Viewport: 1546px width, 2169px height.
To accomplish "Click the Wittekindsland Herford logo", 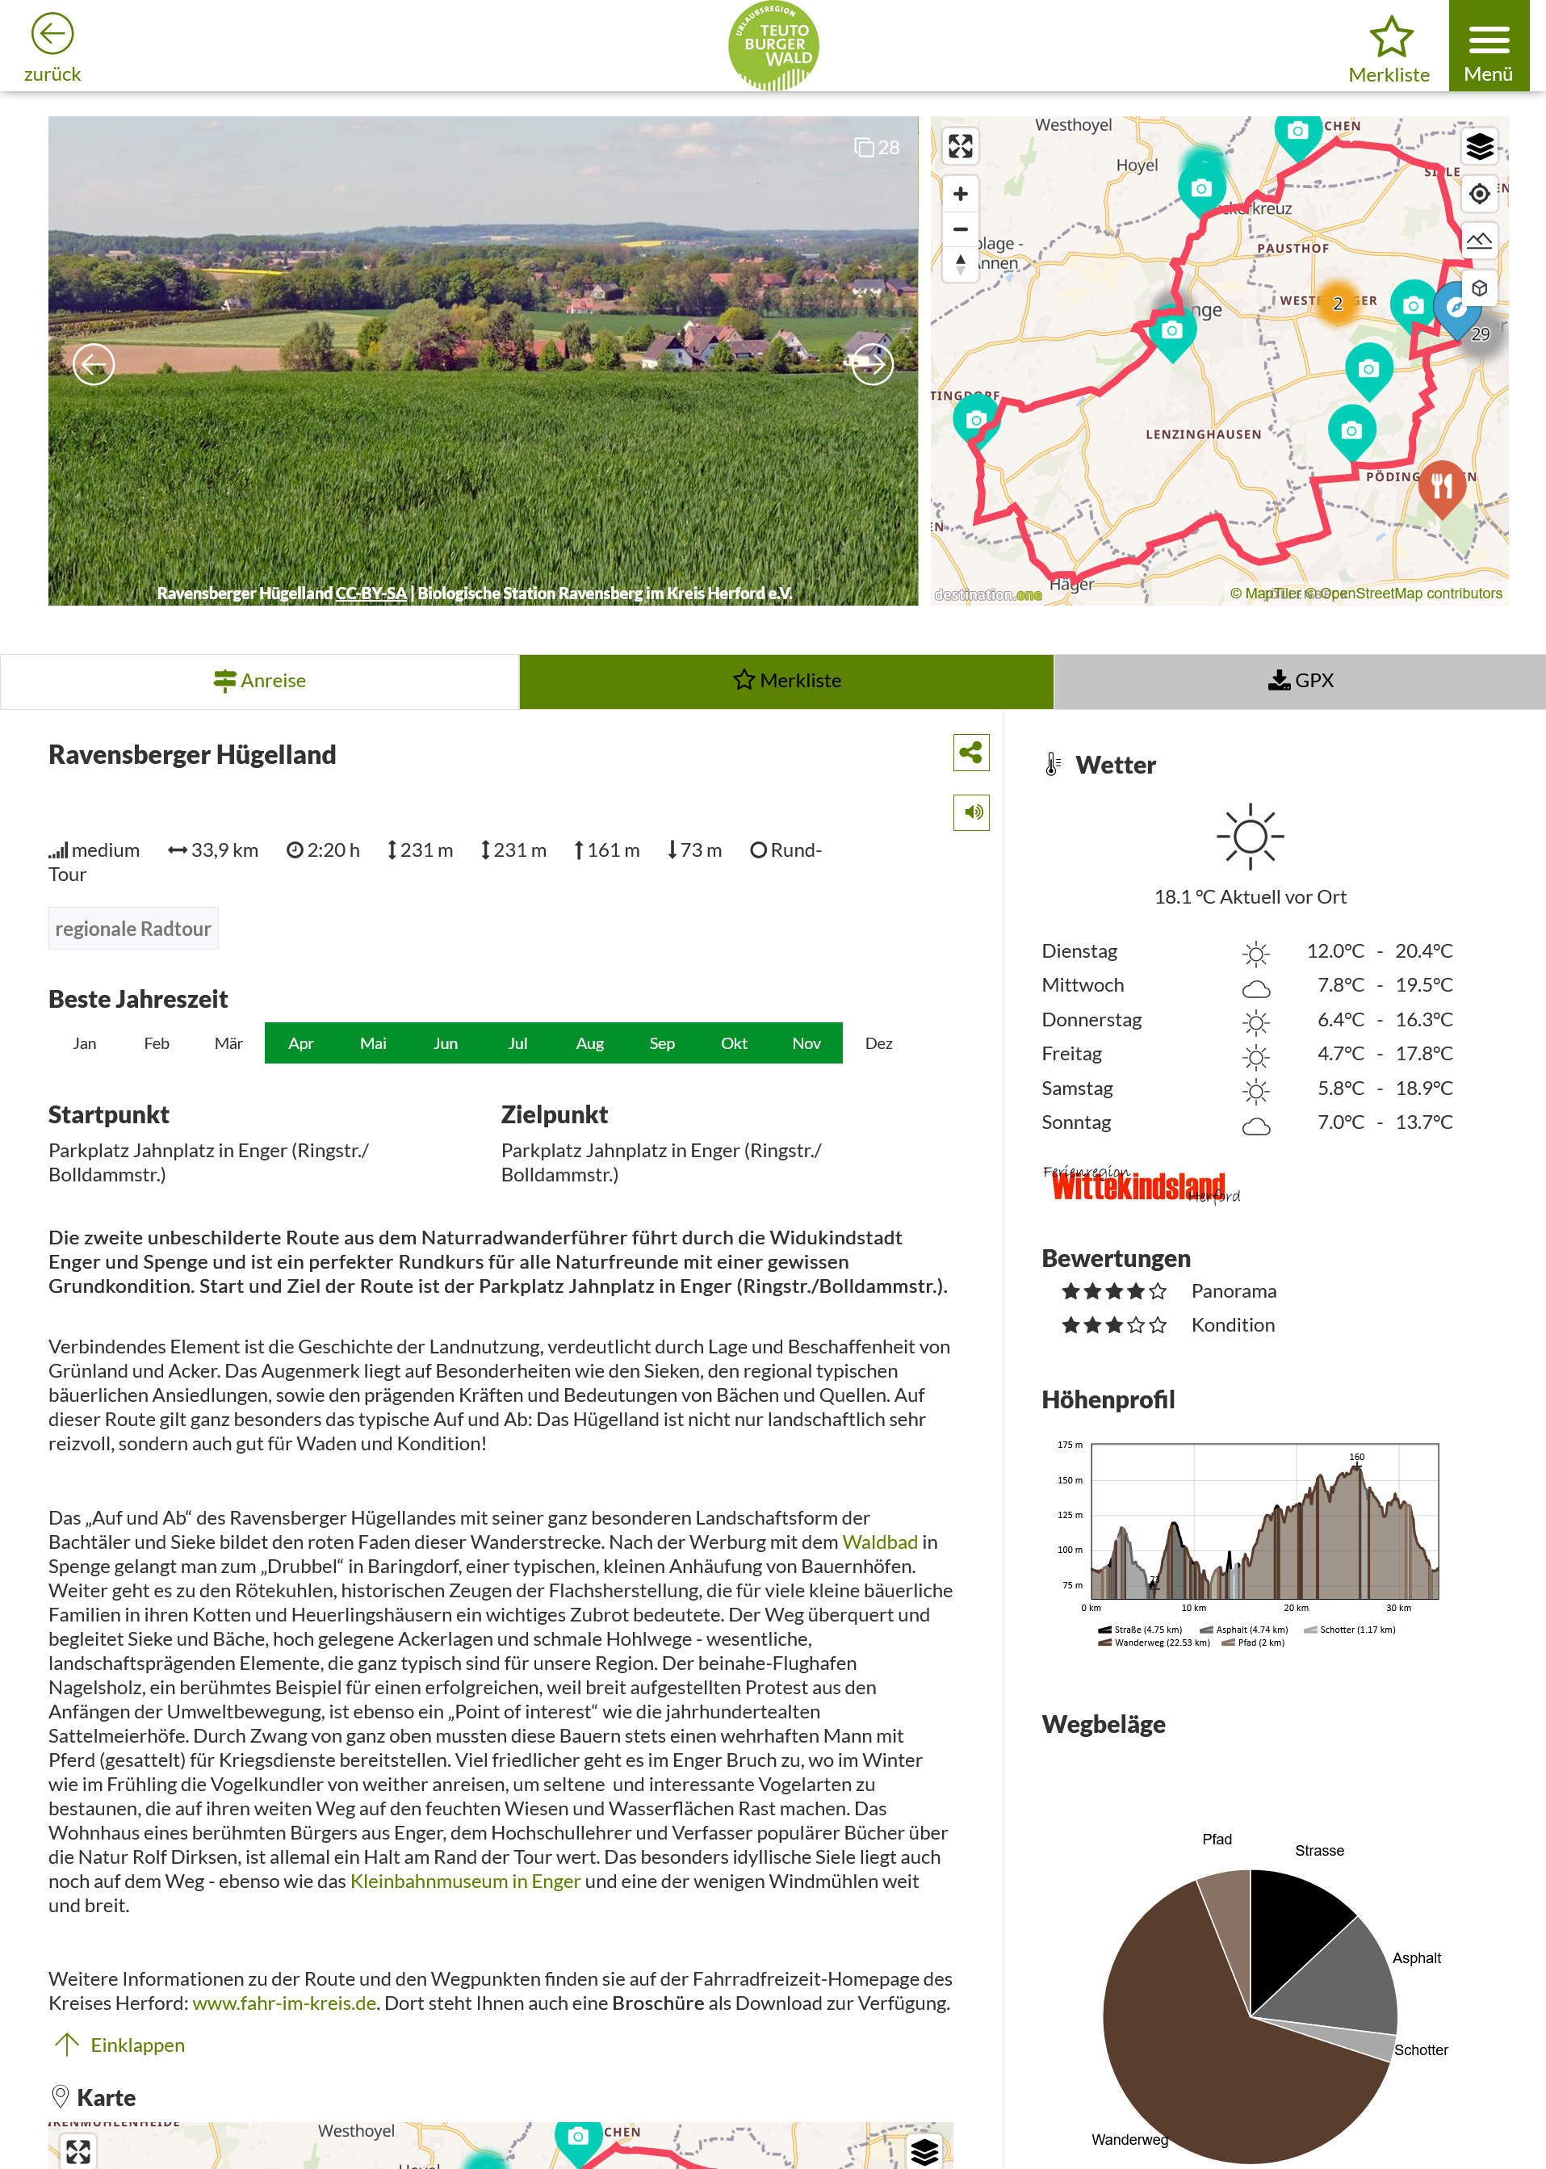I will click(x=1141, y=1185).
